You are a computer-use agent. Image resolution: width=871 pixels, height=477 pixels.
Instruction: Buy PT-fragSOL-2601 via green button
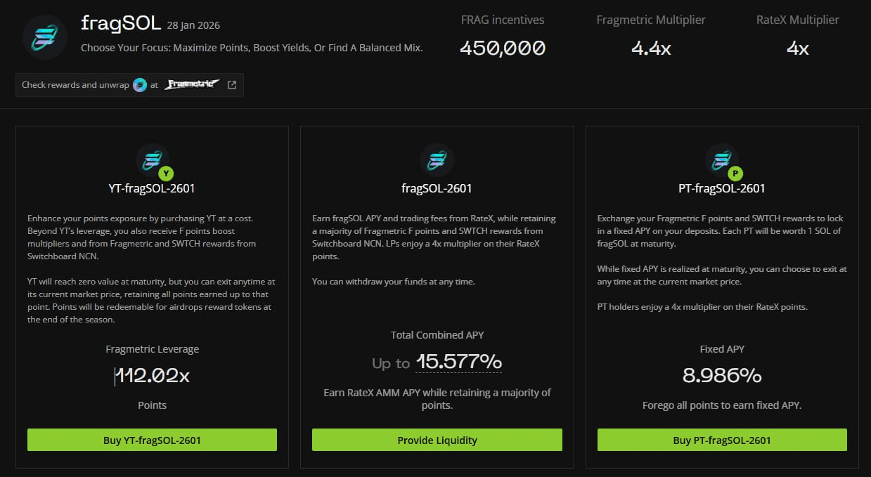722,440
